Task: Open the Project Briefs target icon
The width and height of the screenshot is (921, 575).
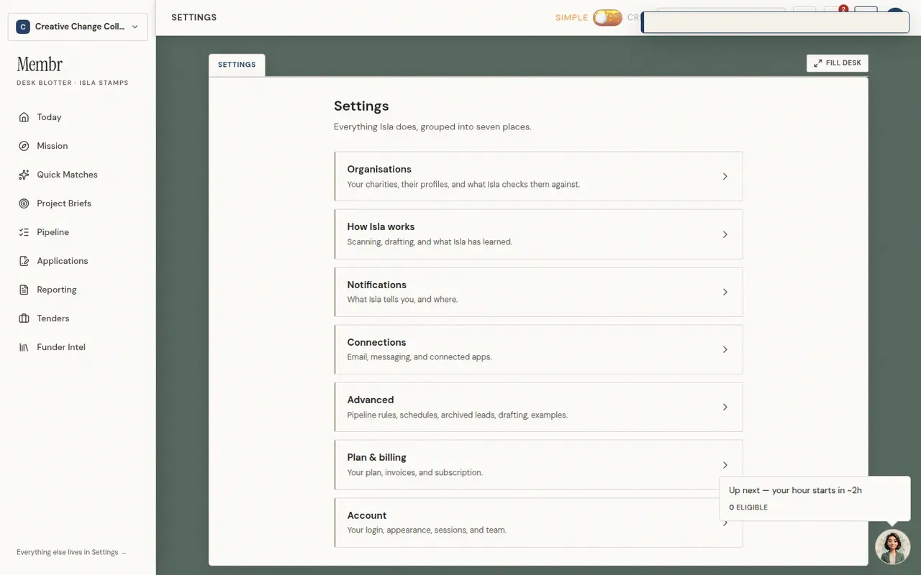Action: click(24, 203)
